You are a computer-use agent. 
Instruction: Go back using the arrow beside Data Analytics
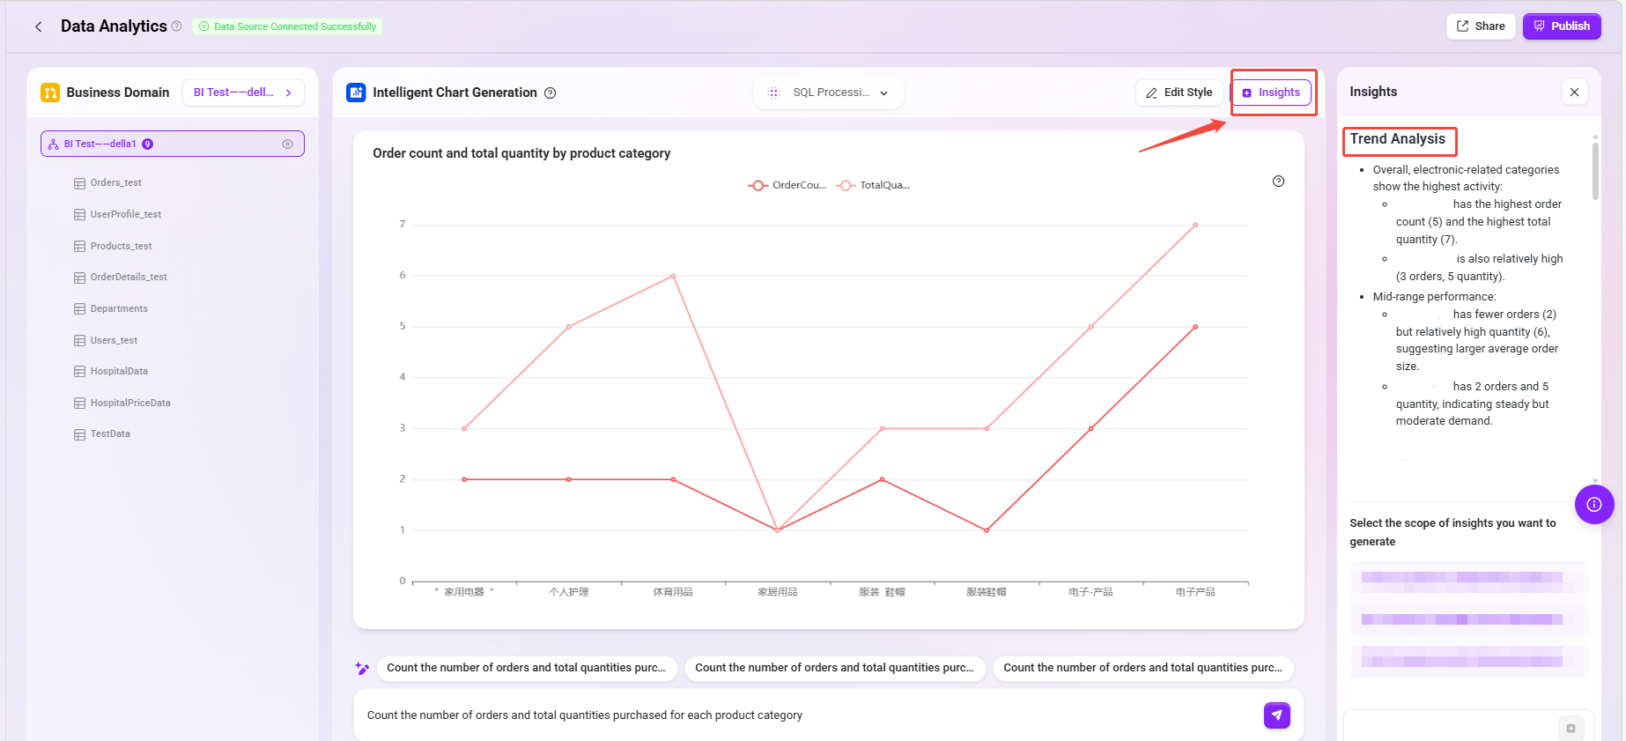pyautogui.click(x=38, y=26)
